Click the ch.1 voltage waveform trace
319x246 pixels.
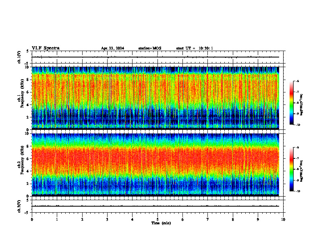155,57
